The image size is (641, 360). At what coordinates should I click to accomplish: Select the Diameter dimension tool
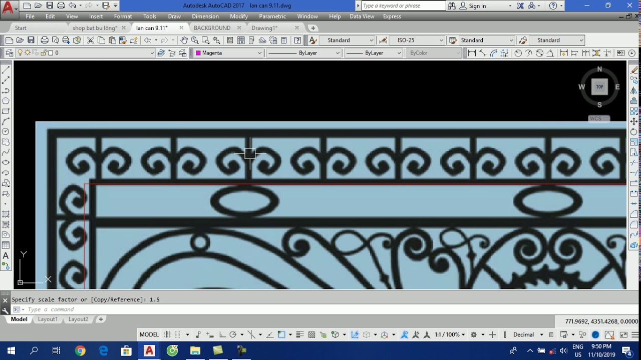click(x=539, y=53)
